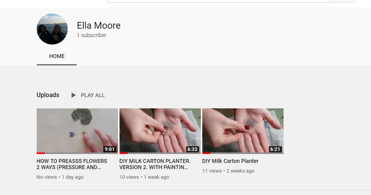The width and height of the screenshot is (371, 195).
Task: Click the Play All triangle icon
Action: 74,95
